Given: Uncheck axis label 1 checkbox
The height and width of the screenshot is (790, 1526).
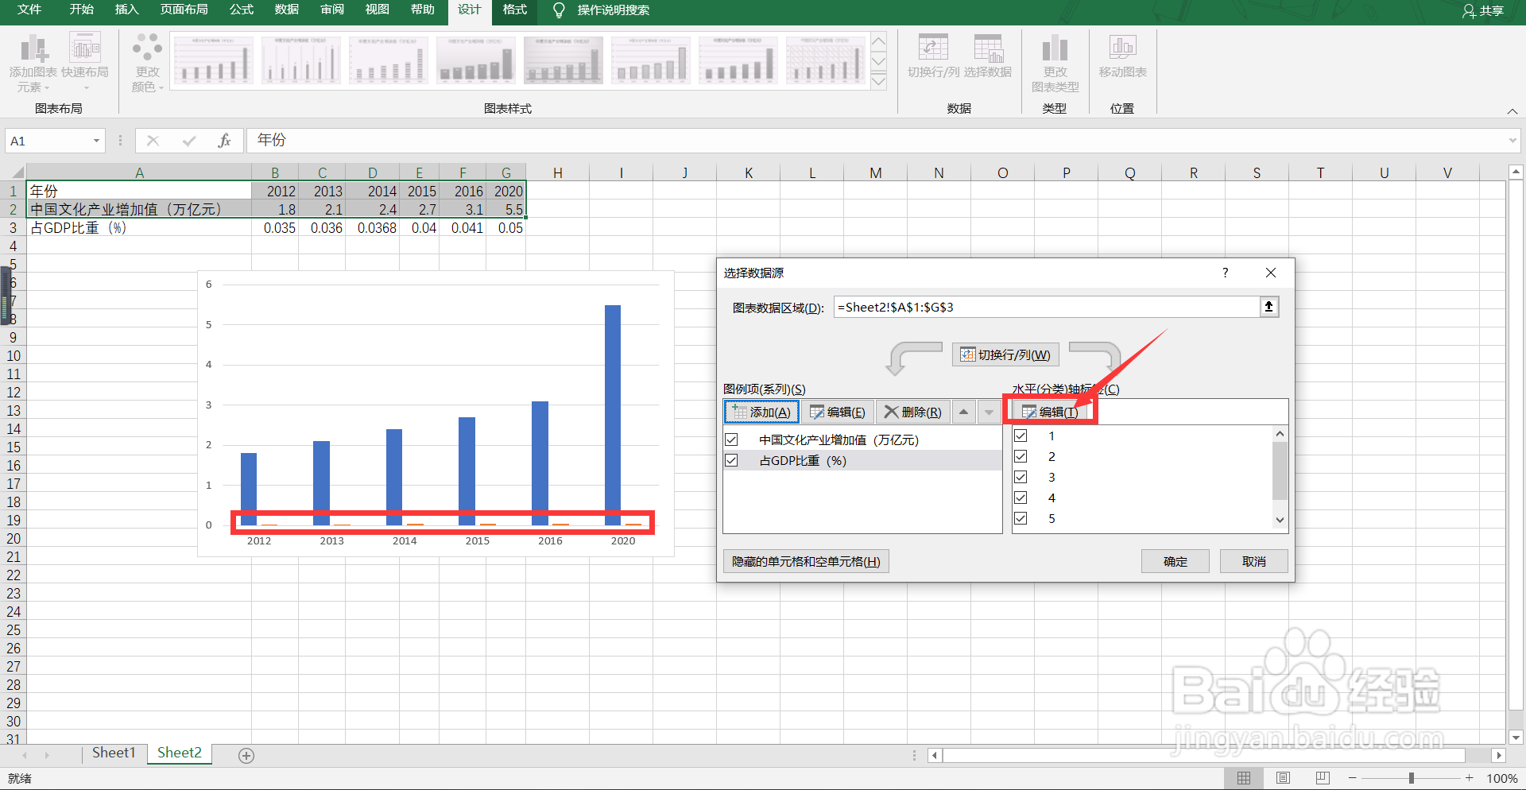Looking at the screenshot, I should [x=1021, y=436].
